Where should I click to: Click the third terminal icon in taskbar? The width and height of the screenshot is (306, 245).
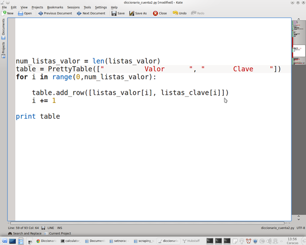227,241
